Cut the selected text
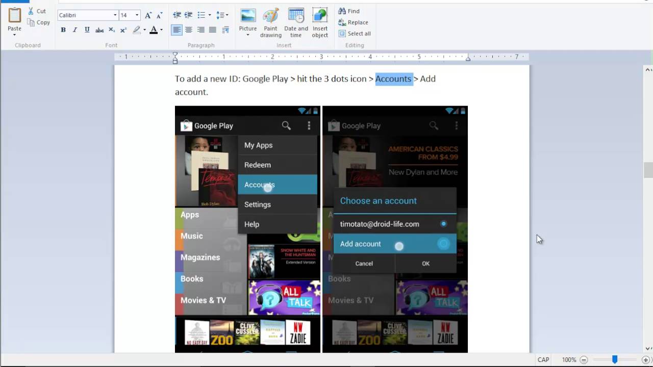This screenshot has width=653, height=367. (x=37, y=11)
